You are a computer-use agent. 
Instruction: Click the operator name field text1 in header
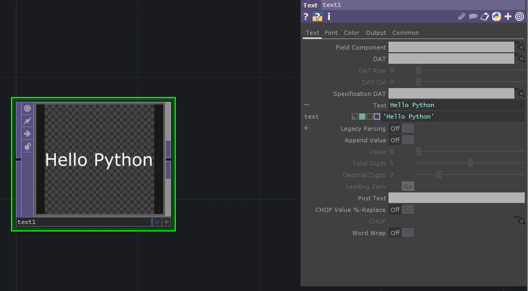424,5
